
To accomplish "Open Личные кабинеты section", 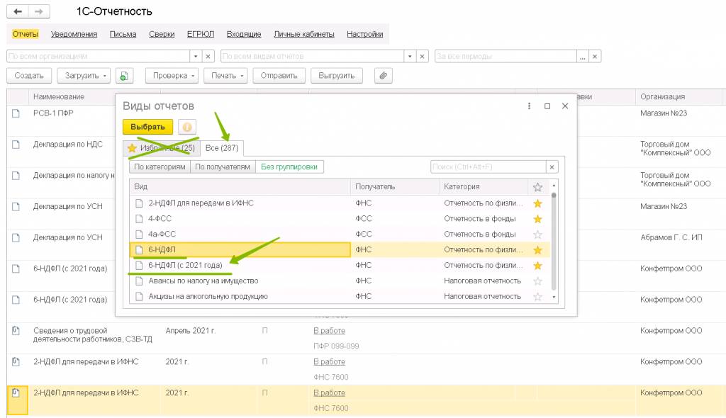I will pos(304,34).
